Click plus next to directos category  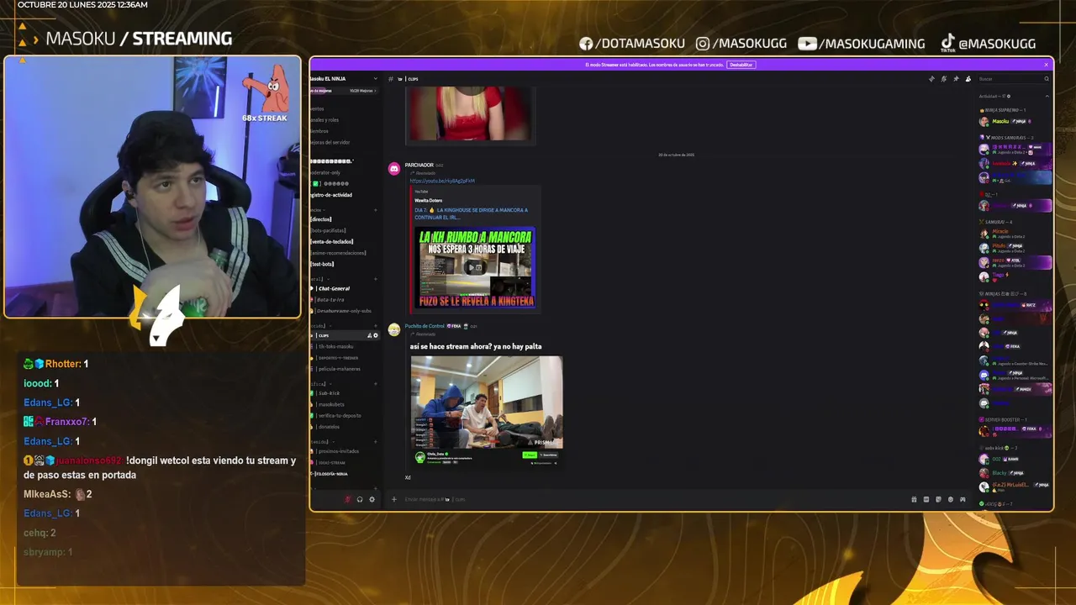[x=375, y=210]
